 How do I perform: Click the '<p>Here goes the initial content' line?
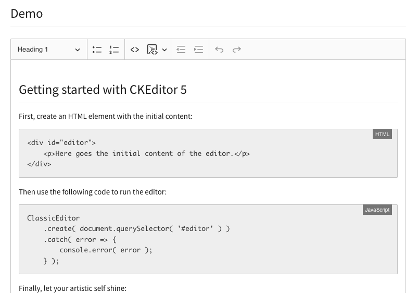coord(147,154)
